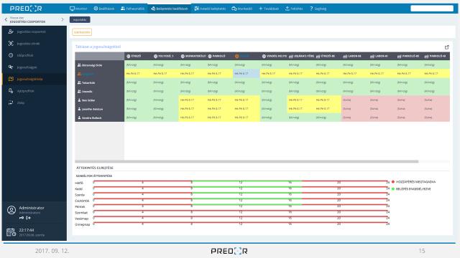Go forward with the right chevron above the sidebar
This screenshot has height=258, width=460.
(63, 19)
